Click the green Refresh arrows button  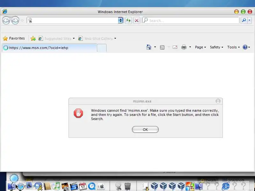point(128,20)
